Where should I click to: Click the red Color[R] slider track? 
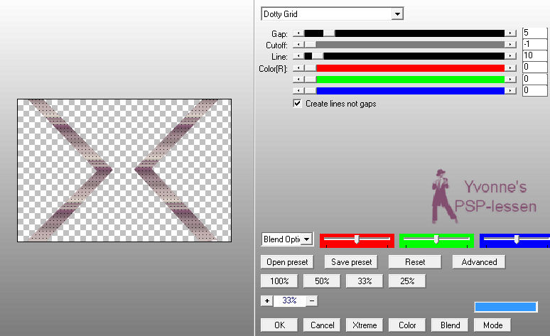coord(411,68)
